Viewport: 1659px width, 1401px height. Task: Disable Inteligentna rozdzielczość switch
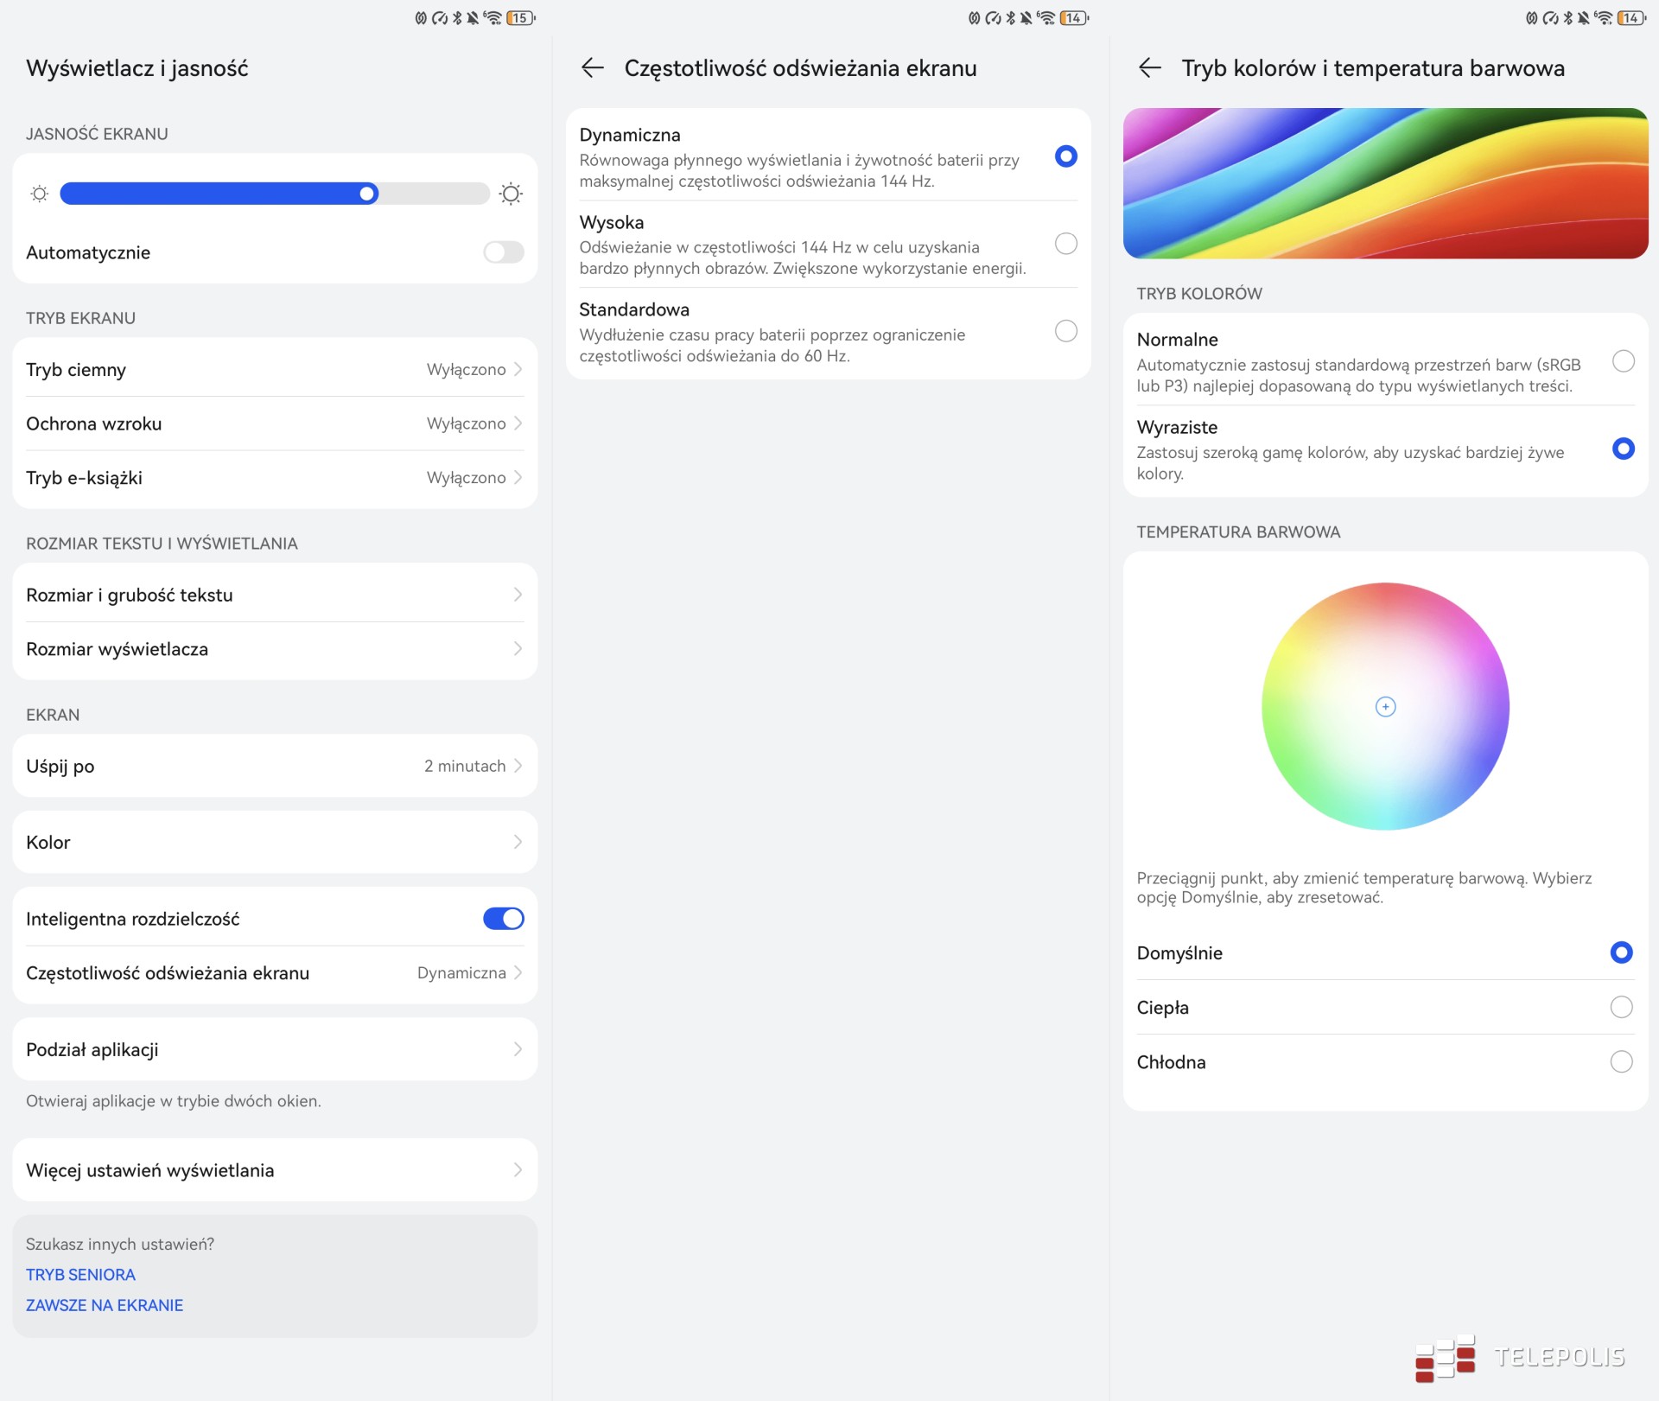pyautogui.click(x=504, y=919)
